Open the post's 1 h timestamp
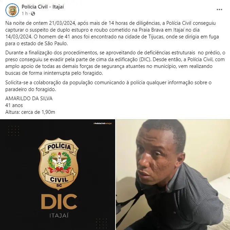The height and width of the screenshot is (230, 230). 25,14
